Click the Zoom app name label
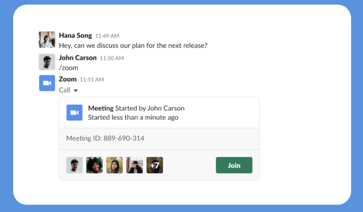Image resolution: width=363 pixels, height=212 pixels. click(68, 79)
